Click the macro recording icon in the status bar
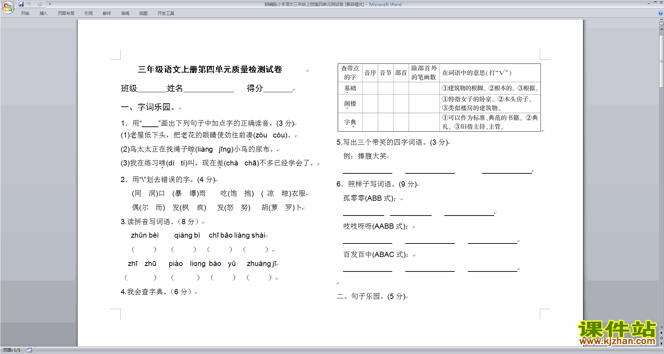Image resolution: width=664 pixels, height=354 pixels. pos(29,350)
